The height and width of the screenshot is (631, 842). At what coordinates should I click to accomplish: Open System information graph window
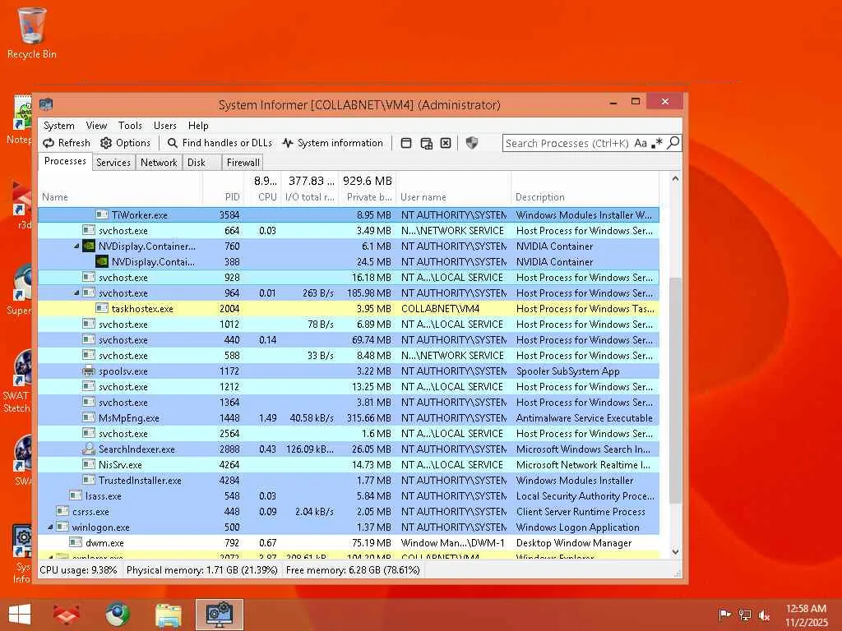[x=333, y=143]
